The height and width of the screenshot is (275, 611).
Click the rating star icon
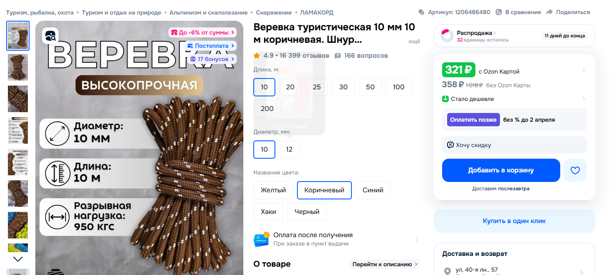257,56
